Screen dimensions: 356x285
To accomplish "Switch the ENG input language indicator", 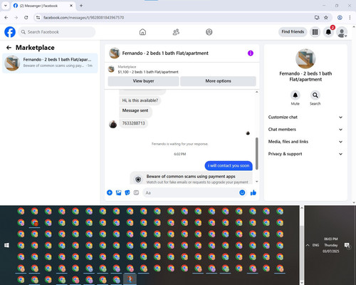I will point(315,245).
